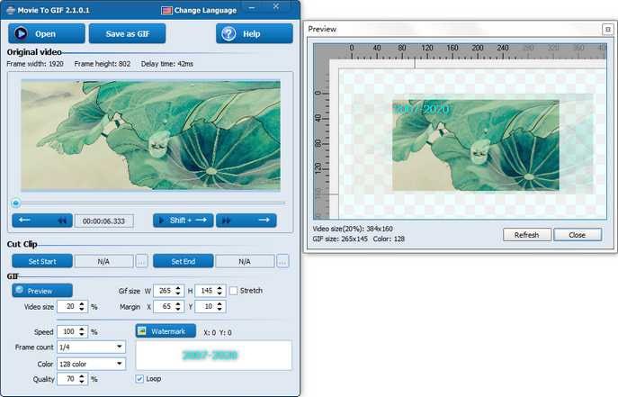Click the Preview magnifier button

coord(42,291)
